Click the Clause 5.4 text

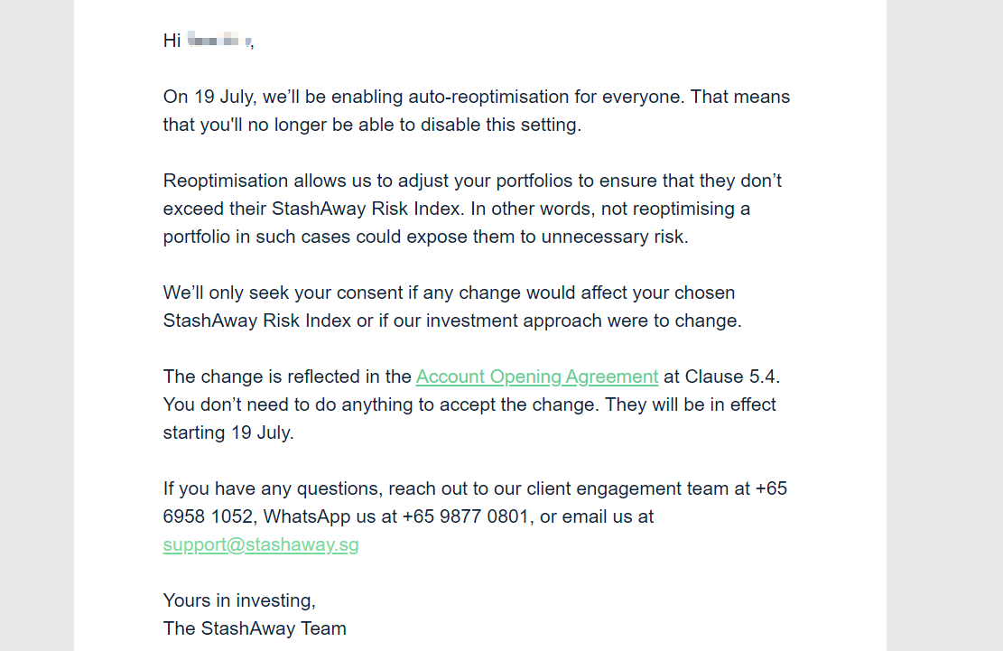click(732, 377)
